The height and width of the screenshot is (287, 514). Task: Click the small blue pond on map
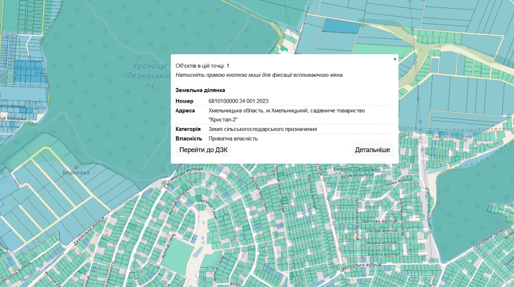(x=199, y=252)
